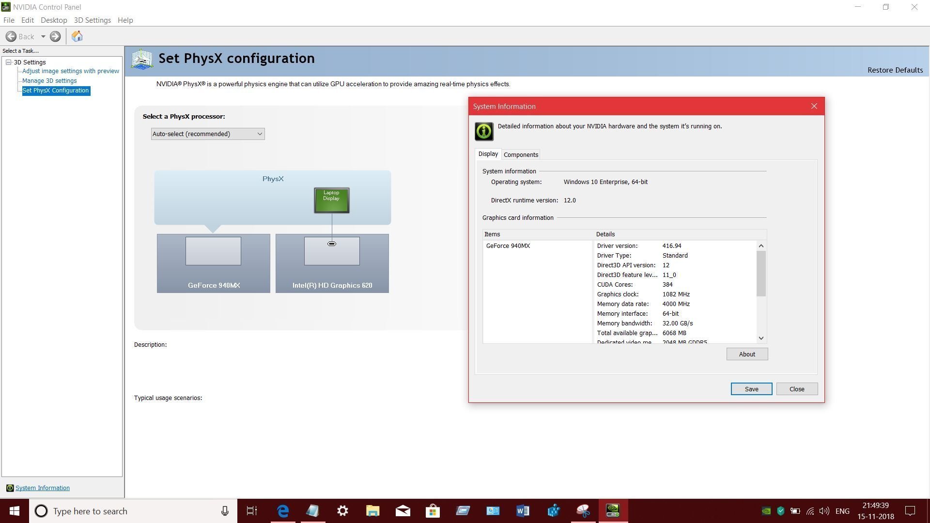
Task: Open Settings gear on the taskbar
Action: coord(342,511)
